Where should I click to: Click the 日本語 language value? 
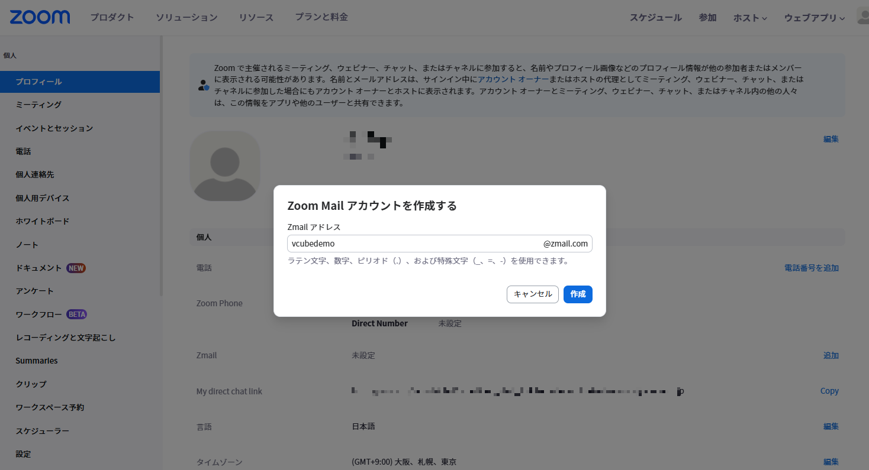(363, 426)
